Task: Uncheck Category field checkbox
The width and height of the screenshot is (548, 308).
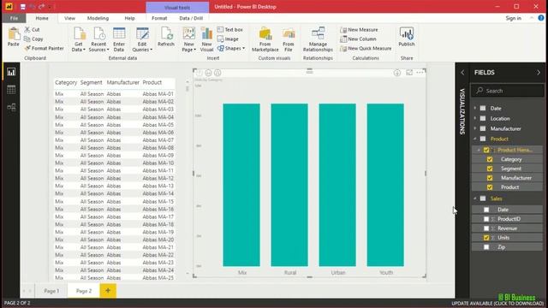Action: point(490,159)
